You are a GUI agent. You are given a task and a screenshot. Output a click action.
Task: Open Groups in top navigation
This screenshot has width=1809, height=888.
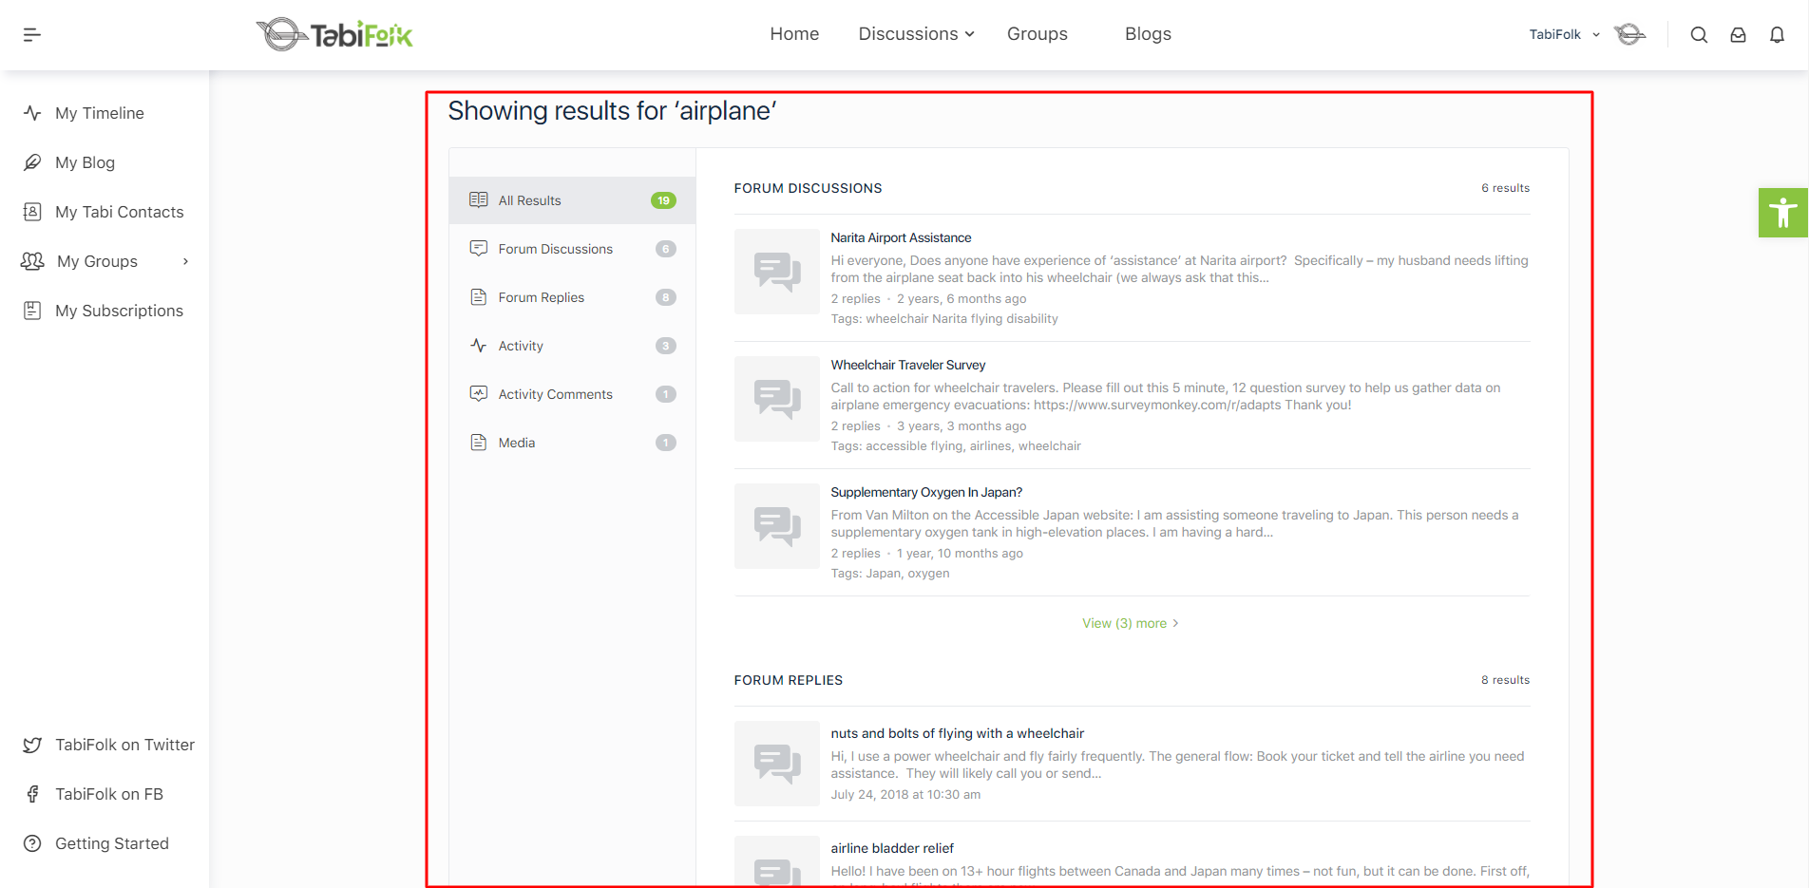(x=1038, y=34)
